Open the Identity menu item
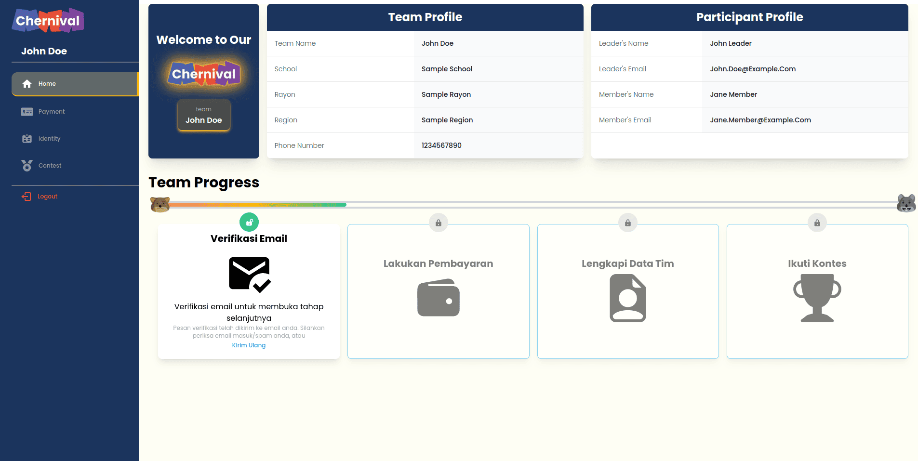 point(75,139)
